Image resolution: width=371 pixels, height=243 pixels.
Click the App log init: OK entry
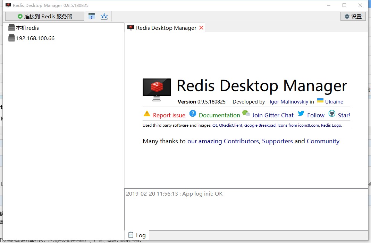point(174,194)
